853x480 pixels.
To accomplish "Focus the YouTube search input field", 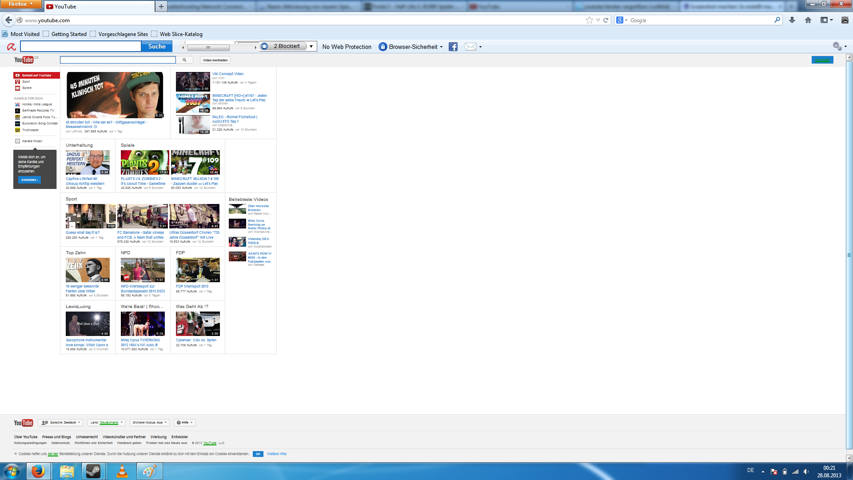I will [118, 60].
